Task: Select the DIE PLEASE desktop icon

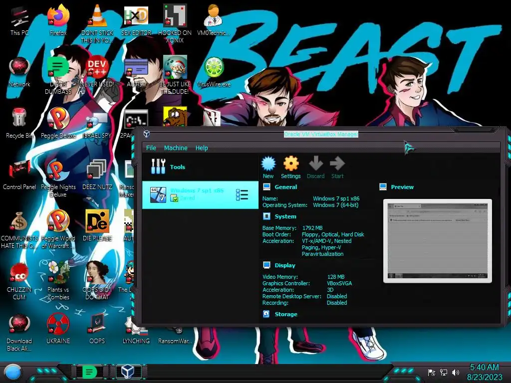Action: coord(97,226)
